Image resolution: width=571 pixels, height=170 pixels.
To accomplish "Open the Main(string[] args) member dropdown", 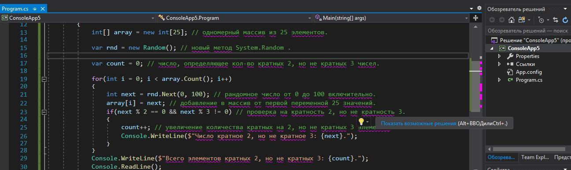I will [392, 18].
